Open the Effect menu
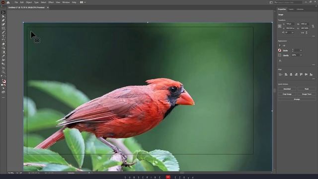The width and height of the screenshot is (318, 179). pyautogui.click(x=51, y=2)
